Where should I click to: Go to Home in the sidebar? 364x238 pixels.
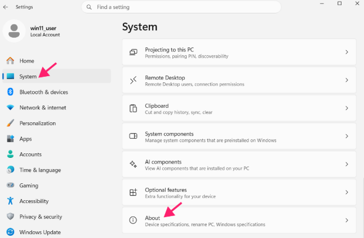click(27, 61)
